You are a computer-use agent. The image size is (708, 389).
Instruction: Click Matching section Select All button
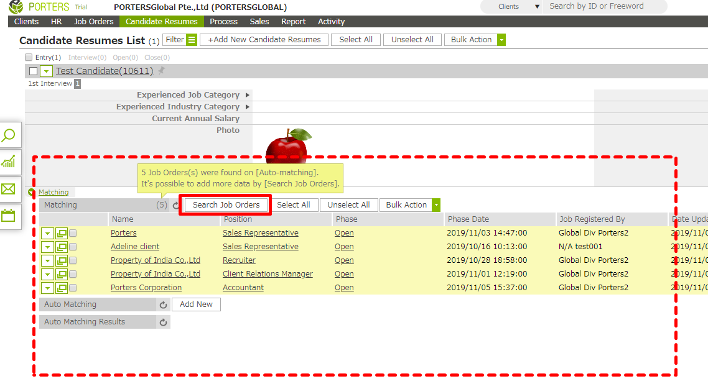(x=294, y=205)
